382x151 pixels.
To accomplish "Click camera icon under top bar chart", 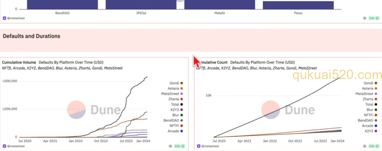I will tap(365, 18).
